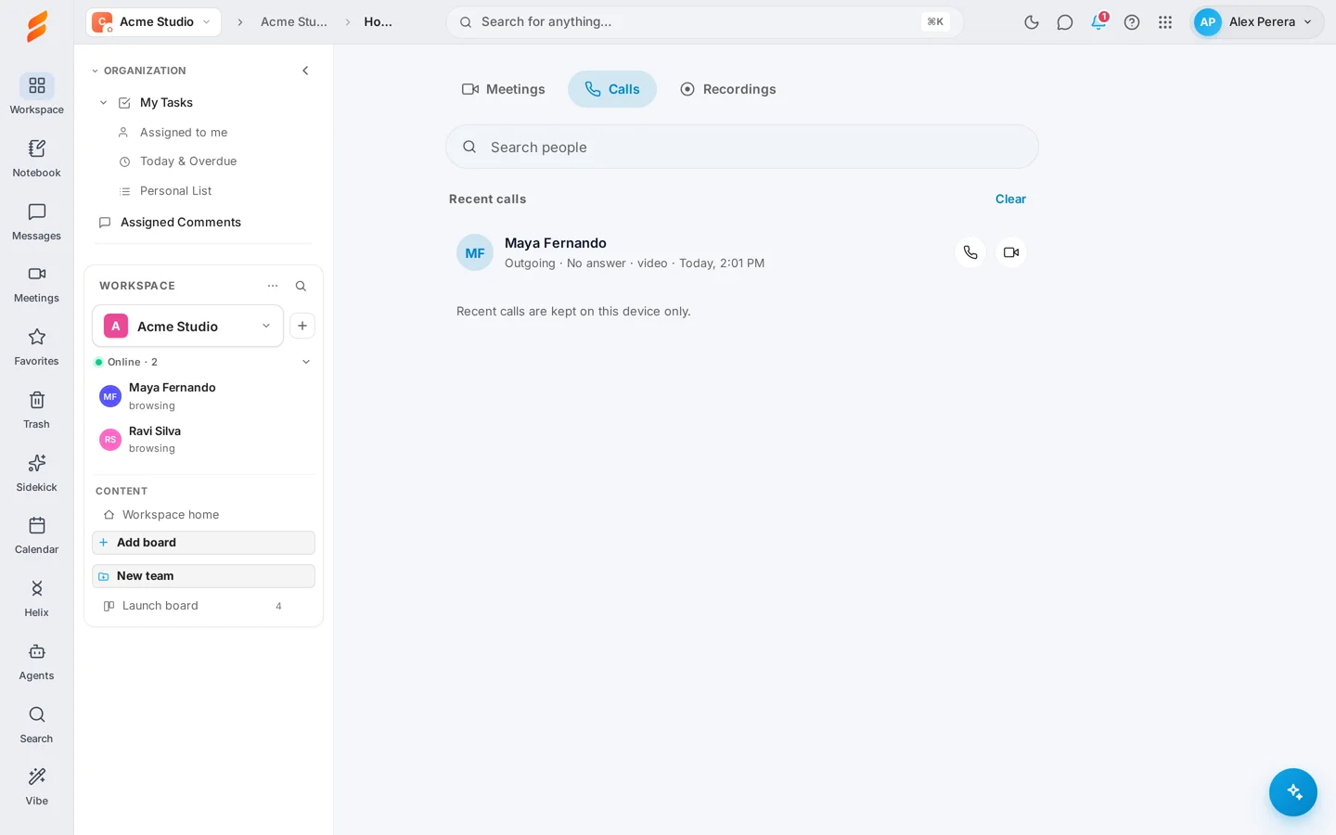
Task: Open the Acme Studio switcher in the top bar
Action: pos(154,22)
